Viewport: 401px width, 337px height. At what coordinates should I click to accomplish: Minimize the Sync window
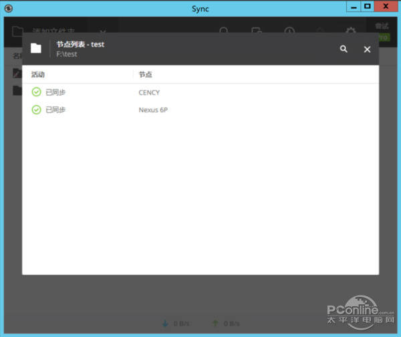pyautogui.click(x=354, y=7)
